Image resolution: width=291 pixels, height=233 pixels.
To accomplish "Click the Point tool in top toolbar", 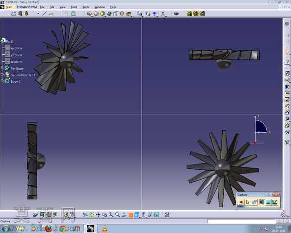I will pos(38,14).
